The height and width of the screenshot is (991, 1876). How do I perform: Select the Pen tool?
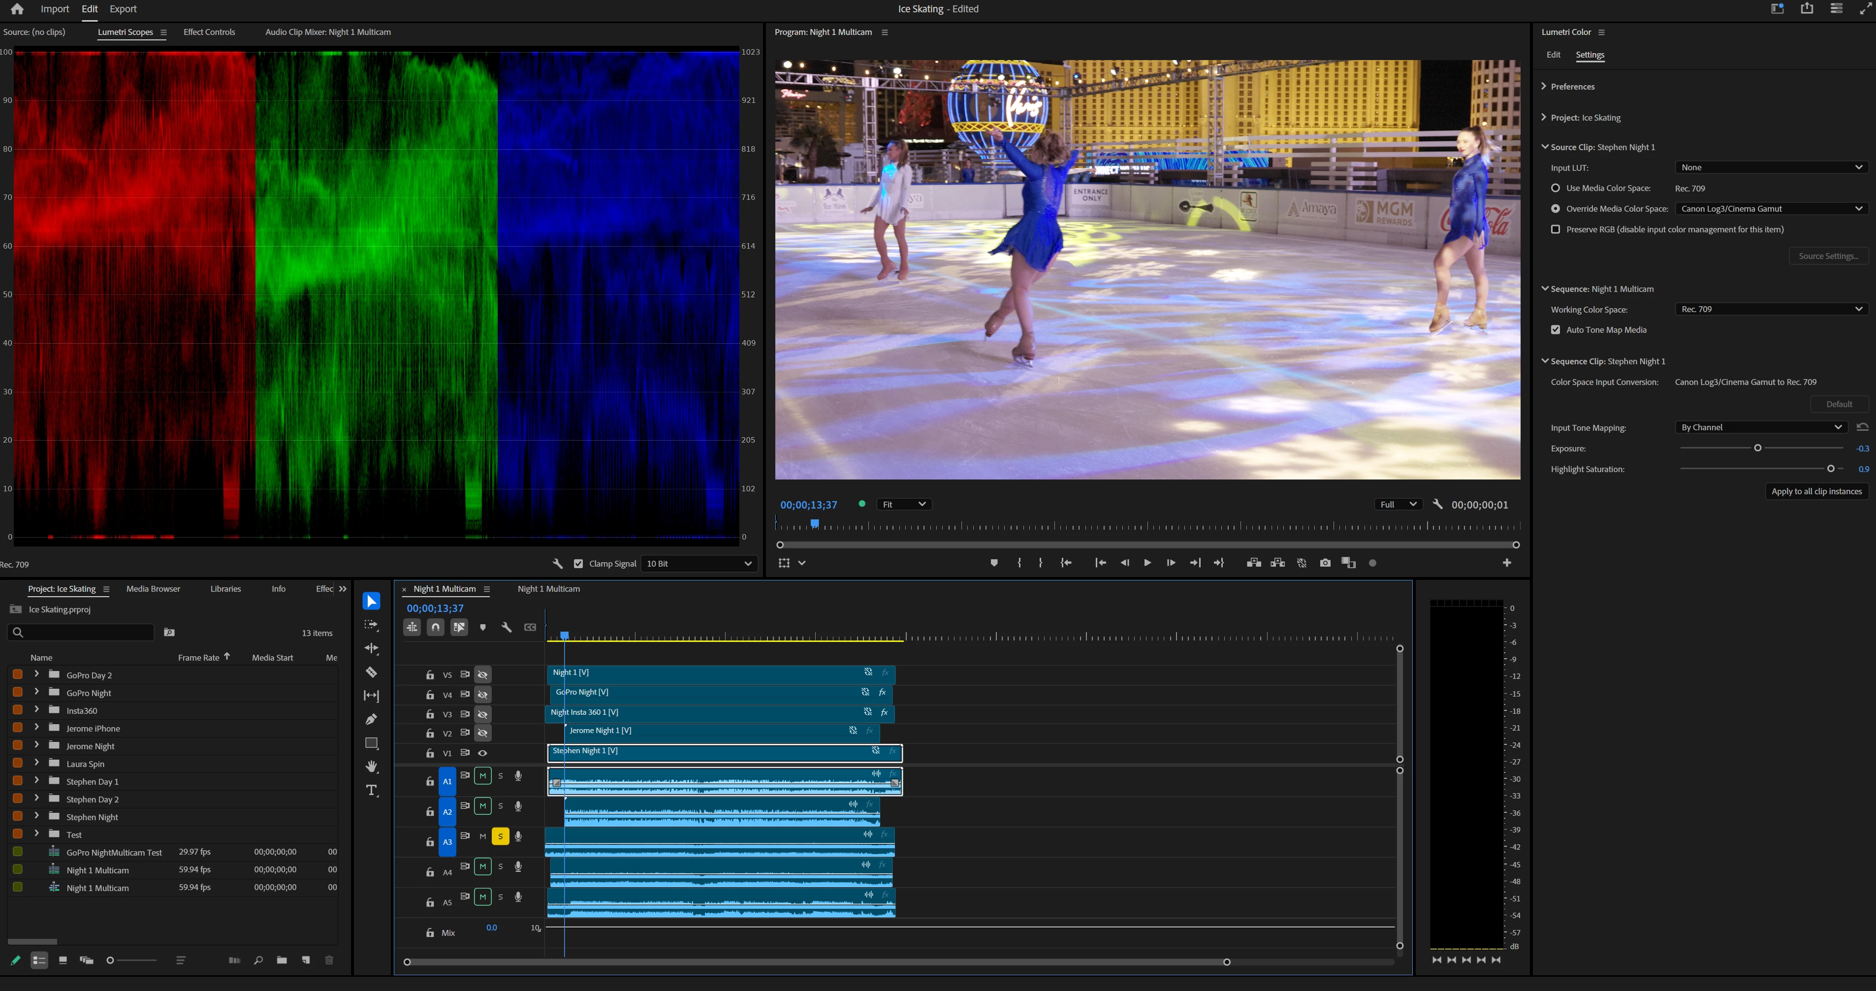pos(372,719)
